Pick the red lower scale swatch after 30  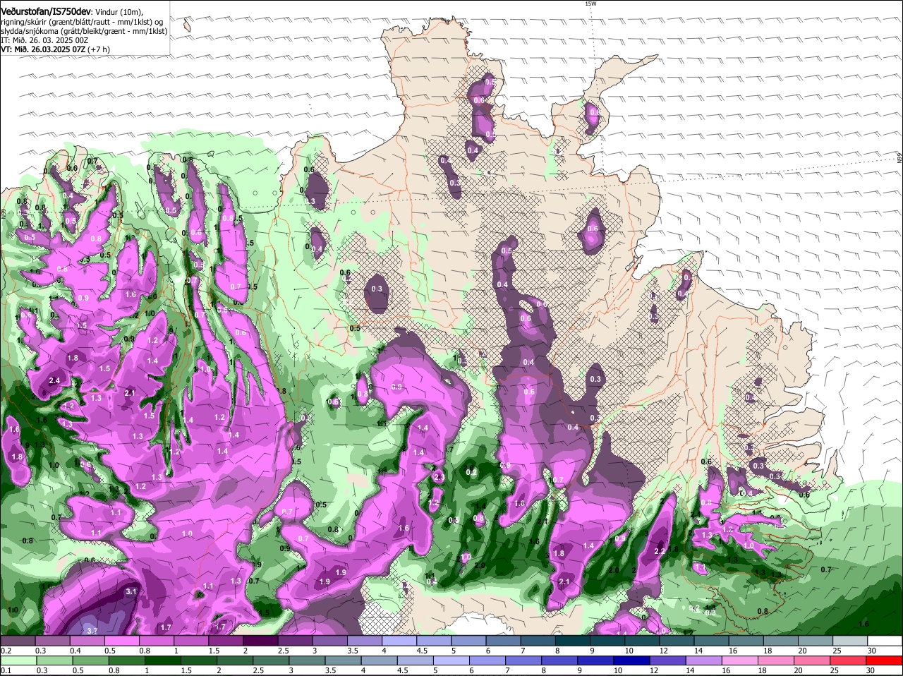885,660
